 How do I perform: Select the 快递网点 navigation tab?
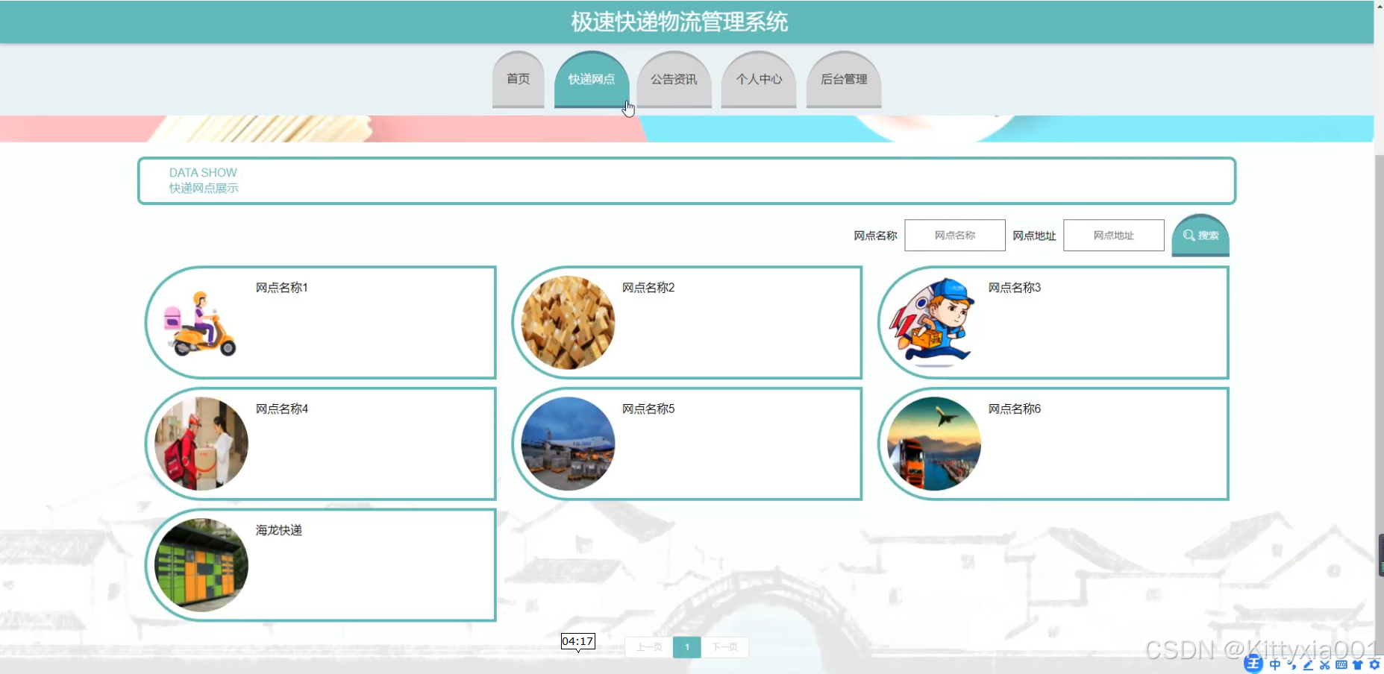tap(592, 79)
